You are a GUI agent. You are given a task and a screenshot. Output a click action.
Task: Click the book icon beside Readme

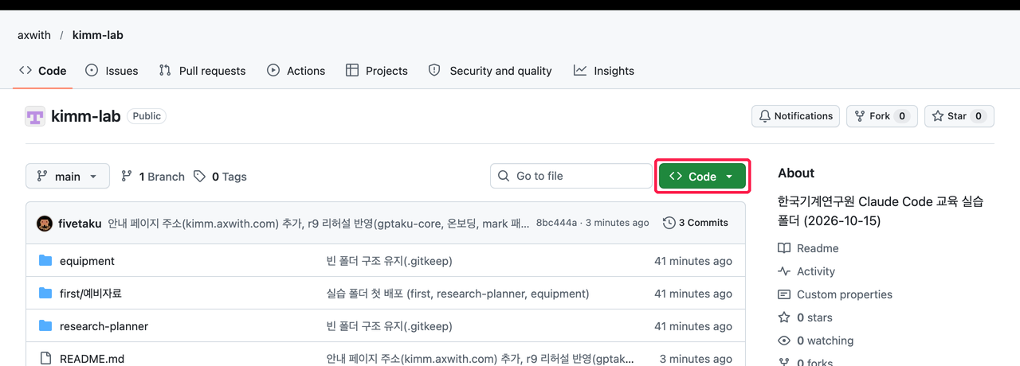pos(784,248)
